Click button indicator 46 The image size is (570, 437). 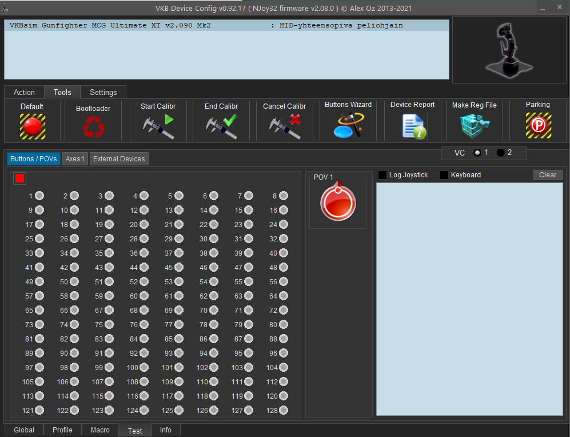tap(214, 267)
